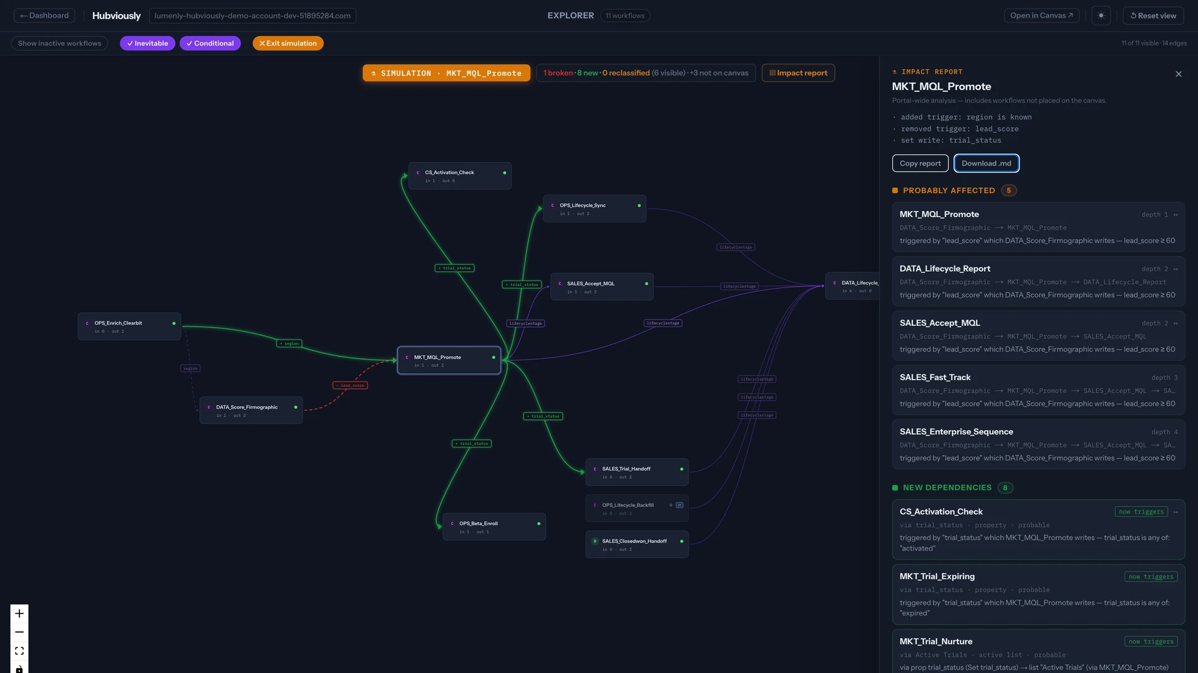1198x673 pixels.
Task: Open MKT_Trial_Nurture dependency card
Action: (x=1038, y=652)
